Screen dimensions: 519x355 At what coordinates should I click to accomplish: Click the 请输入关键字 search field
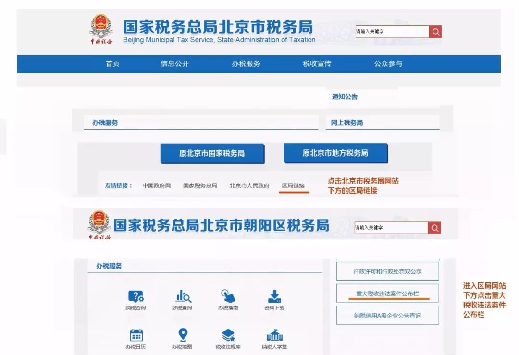click(x=389, y=32)
